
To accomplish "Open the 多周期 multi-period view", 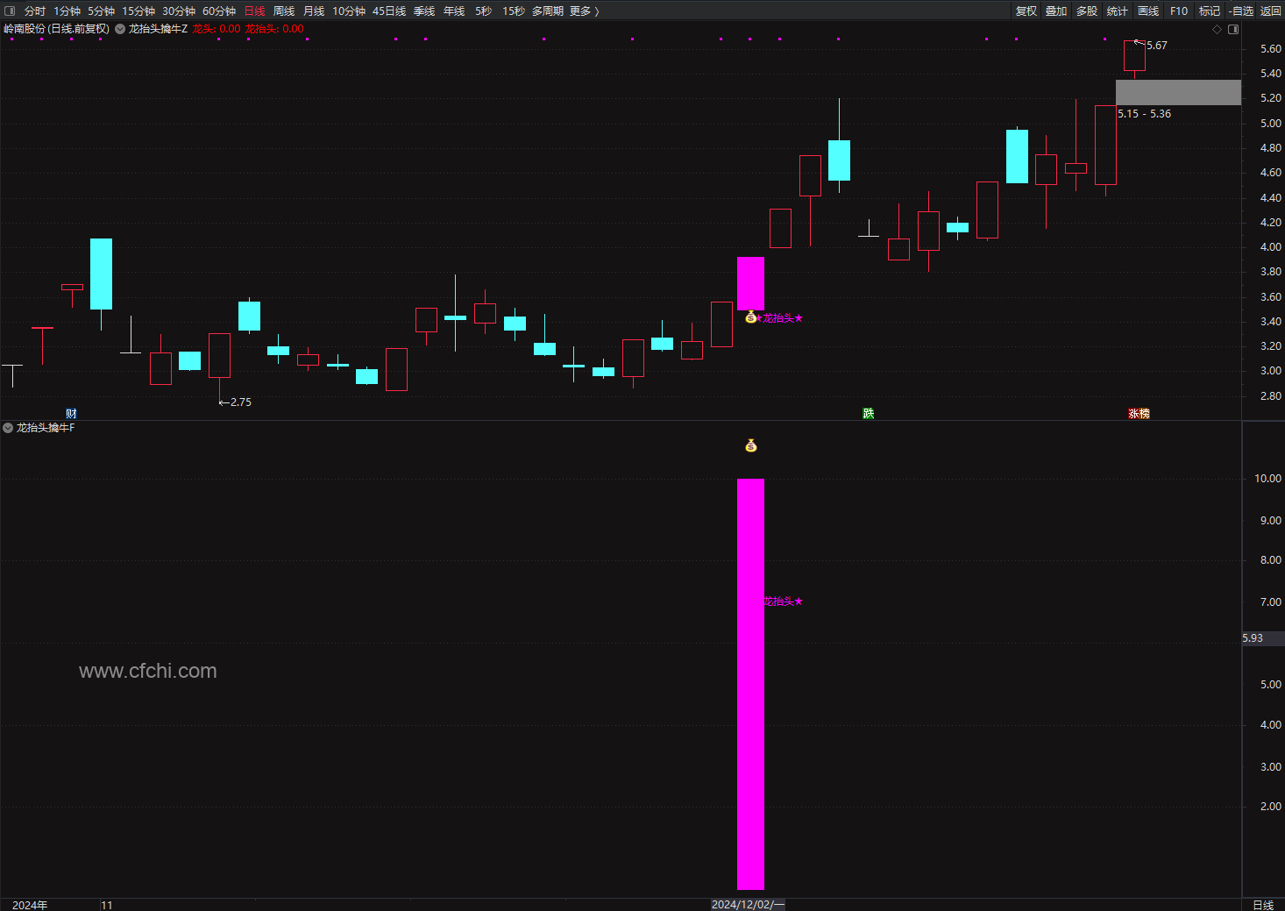I will [548, 11].
